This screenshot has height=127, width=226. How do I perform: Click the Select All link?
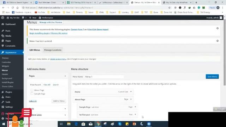[33, 101]
